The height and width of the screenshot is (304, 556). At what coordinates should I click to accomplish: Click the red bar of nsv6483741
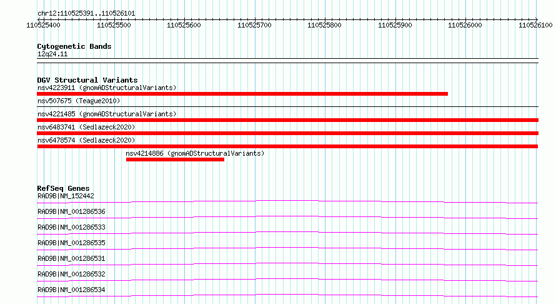point(287,133)
